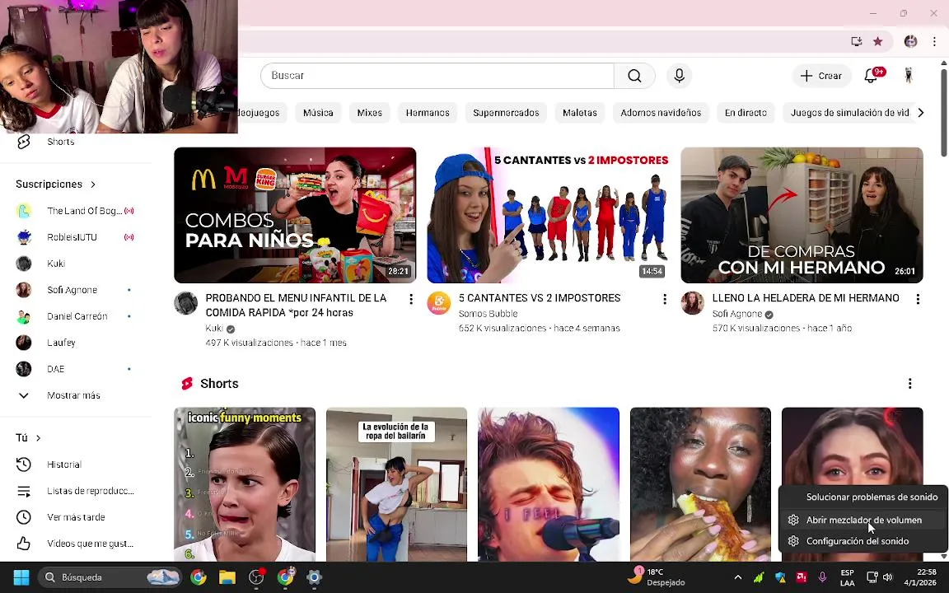Open La evolución de la ropa Short
The width and height of the screenshot is (949, 593).
[396, 484]
